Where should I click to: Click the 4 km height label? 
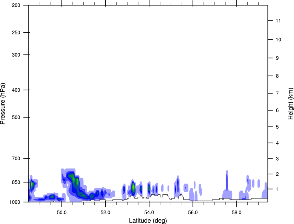tap(277, 143)
